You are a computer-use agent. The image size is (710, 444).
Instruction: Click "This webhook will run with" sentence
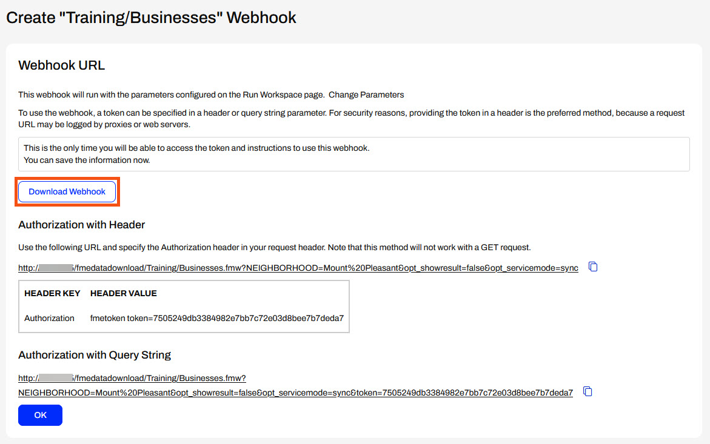click(171, 94)
